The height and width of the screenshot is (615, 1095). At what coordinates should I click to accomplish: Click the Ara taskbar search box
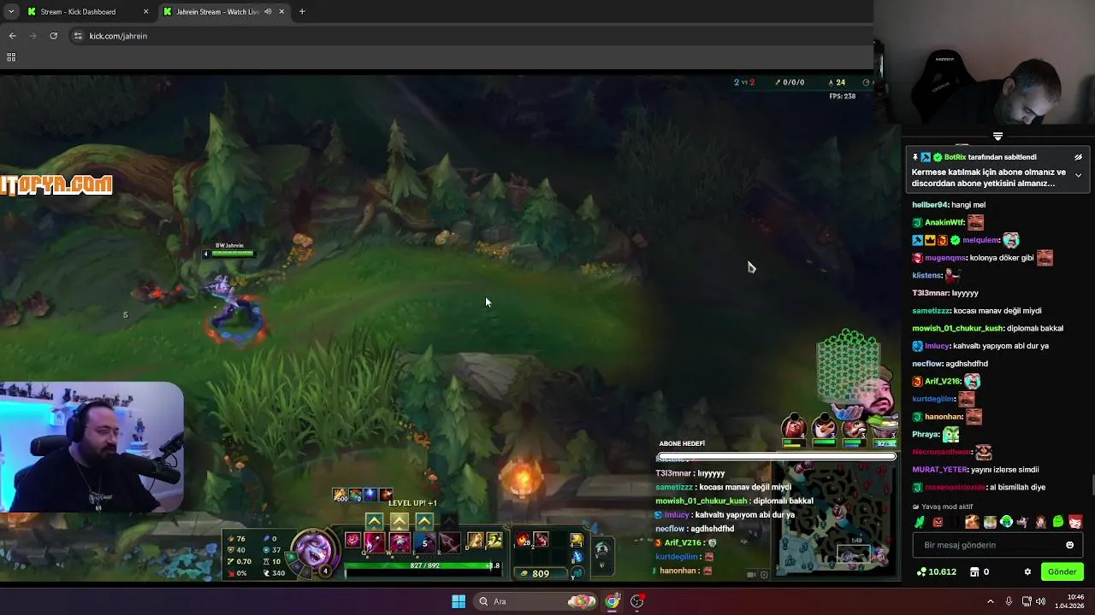pyautogui.click(x=536, y=601)
